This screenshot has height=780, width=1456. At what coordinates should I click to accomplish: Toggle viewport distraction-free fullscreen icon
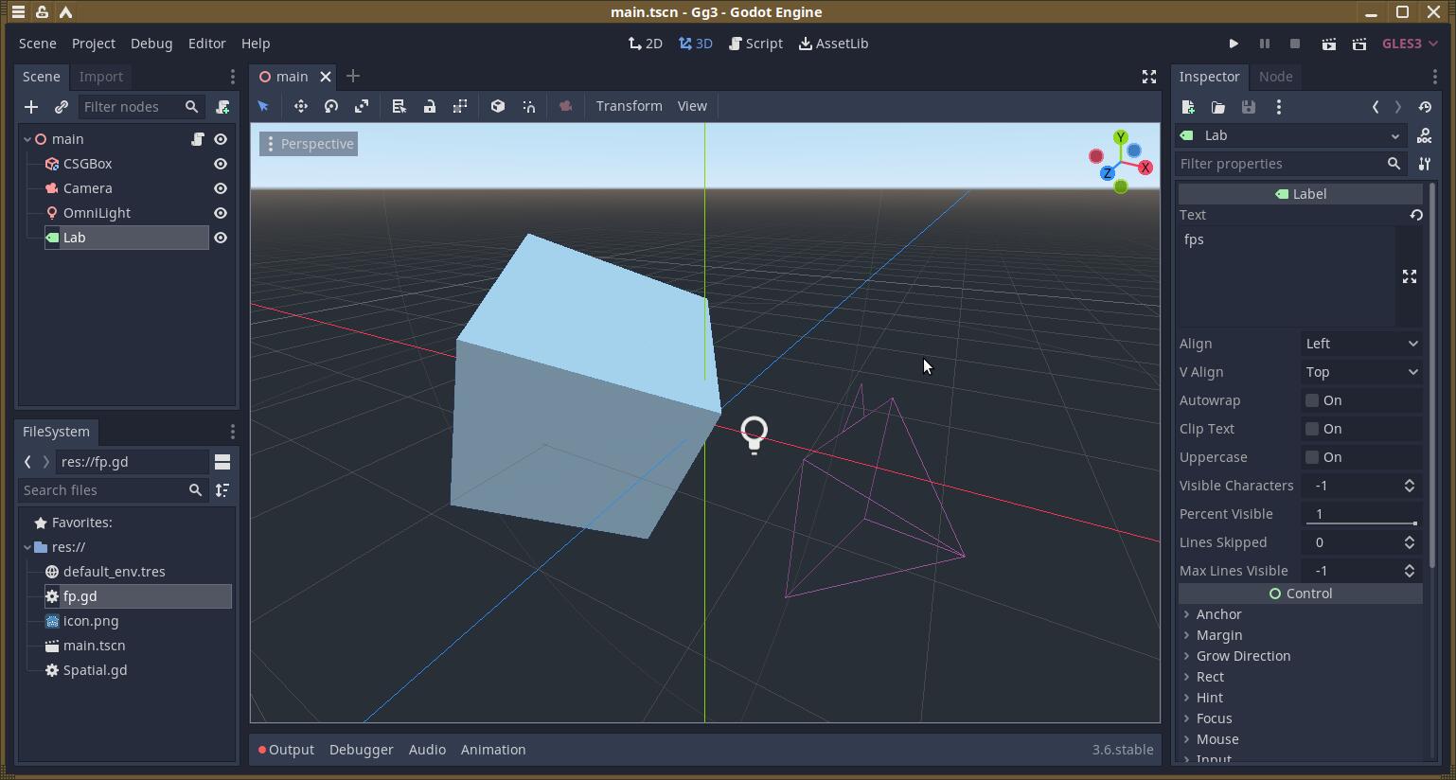coord(1148,77)
